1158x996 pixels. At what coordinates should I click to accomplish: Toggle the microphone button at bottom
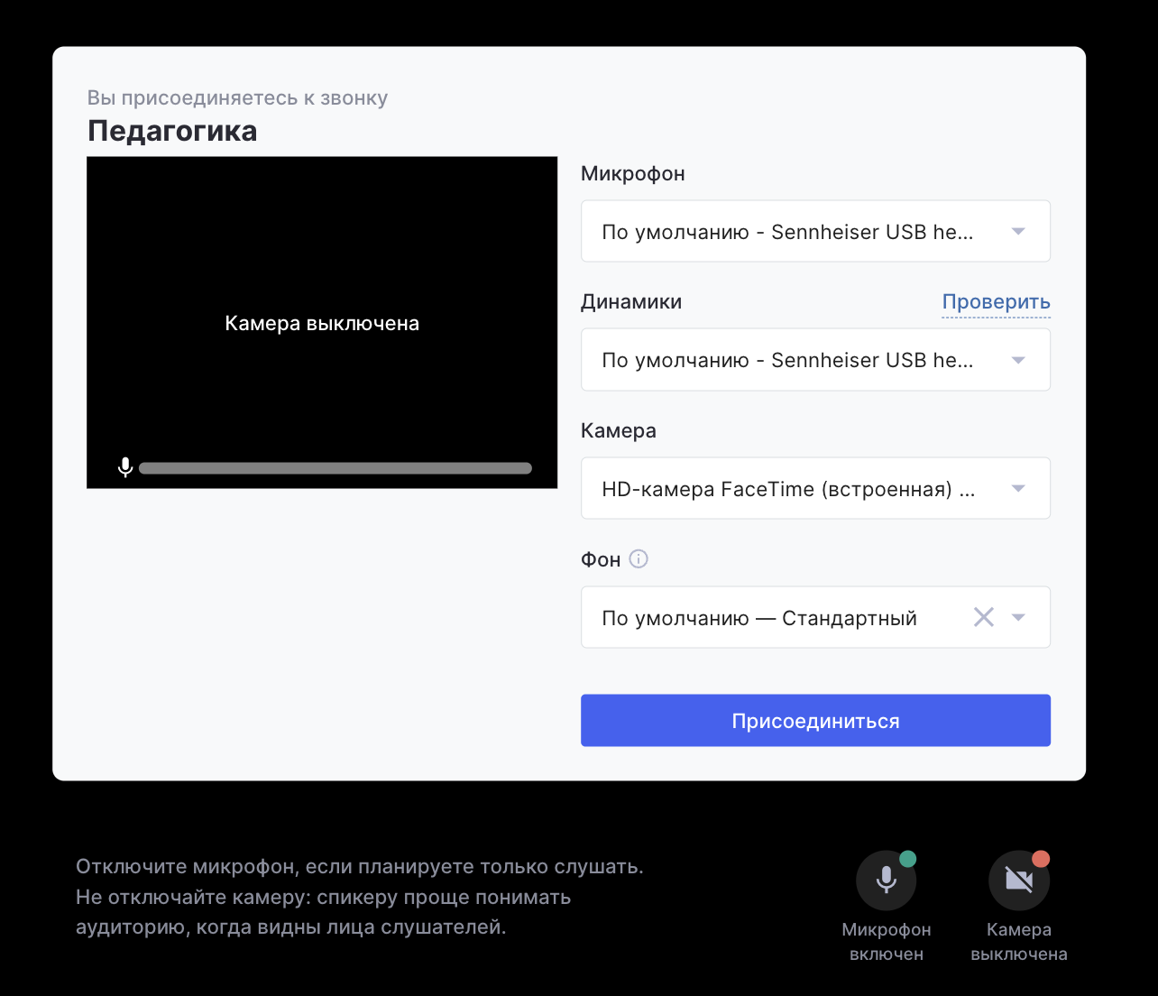[x=886, y=880]
